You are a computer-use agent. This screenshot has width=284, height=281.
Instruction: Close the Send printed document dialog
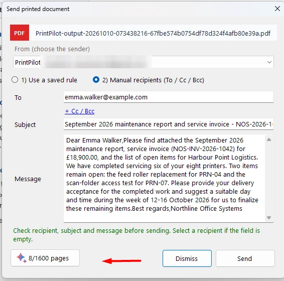point(277,9)
